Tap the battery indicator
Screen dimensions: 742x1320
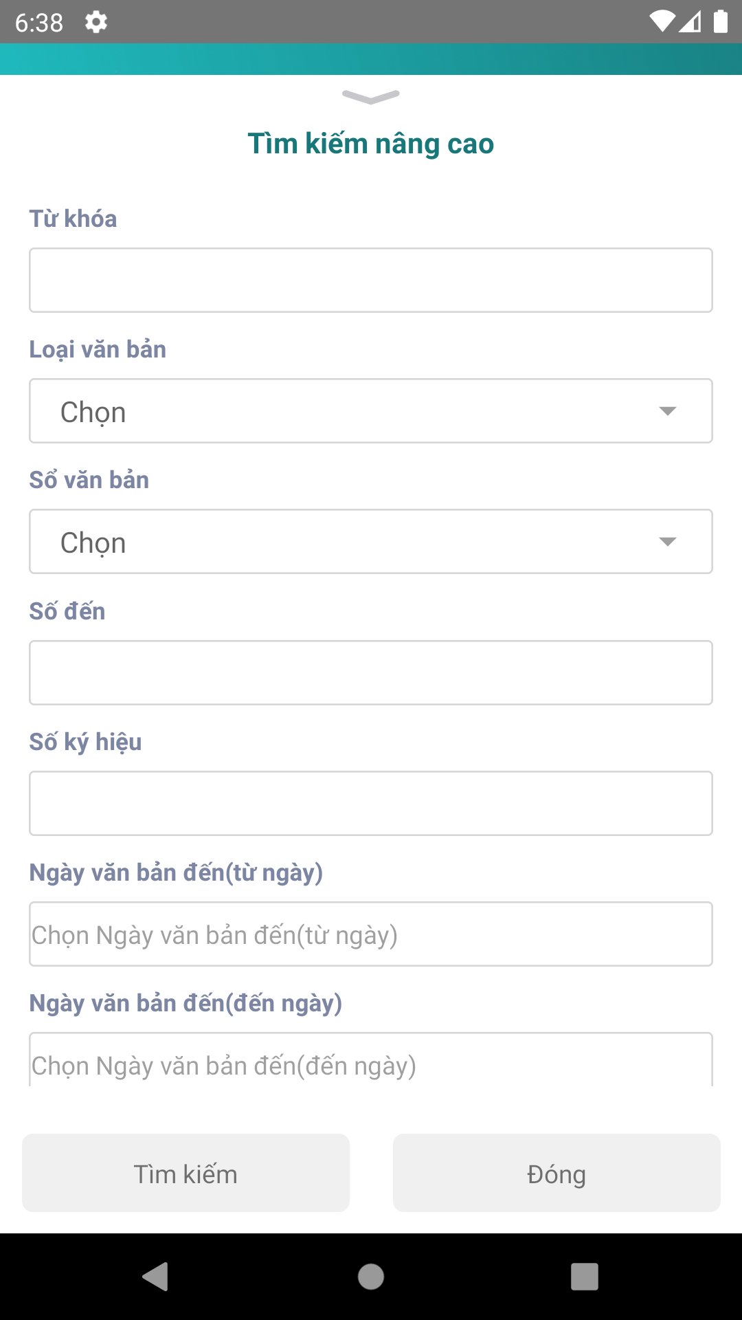point(722,21)
